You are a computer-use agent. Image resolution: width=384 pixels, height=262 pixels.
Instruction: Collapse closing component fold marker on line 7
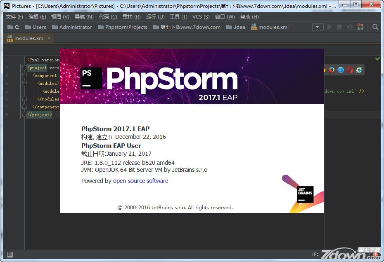(24, 107)
